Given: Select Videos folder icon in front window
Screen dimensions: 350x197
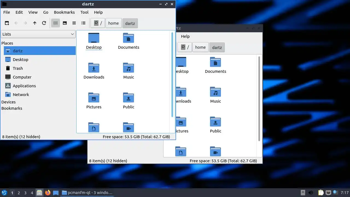Looking at the screenshot, I should click(x=129, y=128).
